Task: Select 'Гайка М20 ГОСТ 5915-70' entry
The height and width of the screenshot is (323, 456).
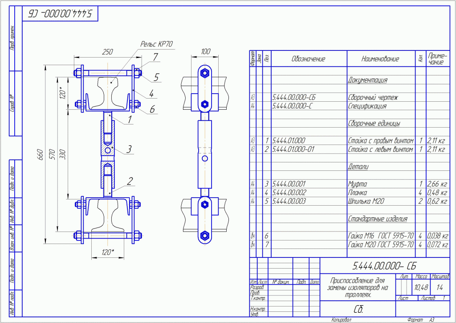Action: click(x=381, y=244)
